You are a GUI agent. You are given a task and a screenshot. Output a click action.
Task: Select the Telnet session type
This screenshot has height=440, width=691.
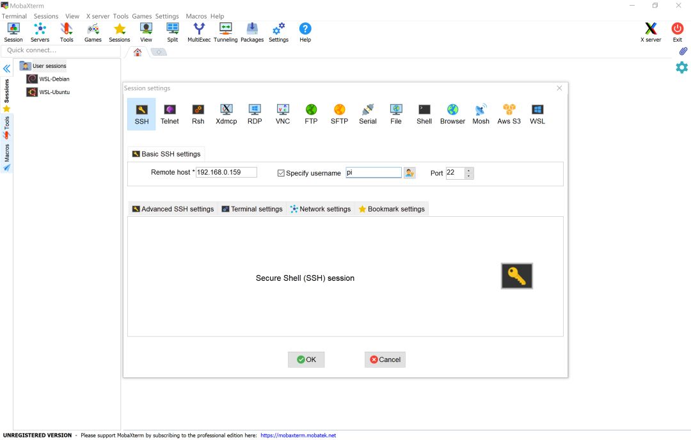170,114
